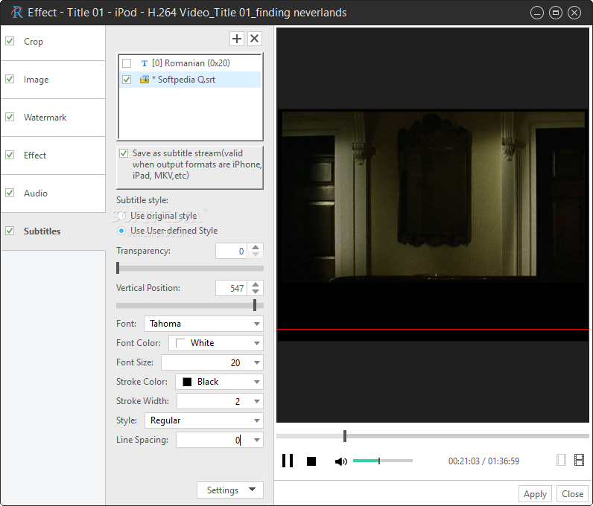Minimize the Effect window
This screenshot has width=593, height=506.
coord(536,13)
